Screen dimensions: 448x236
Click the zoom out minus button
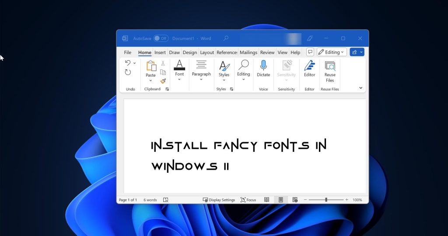[x=305, y=200]
